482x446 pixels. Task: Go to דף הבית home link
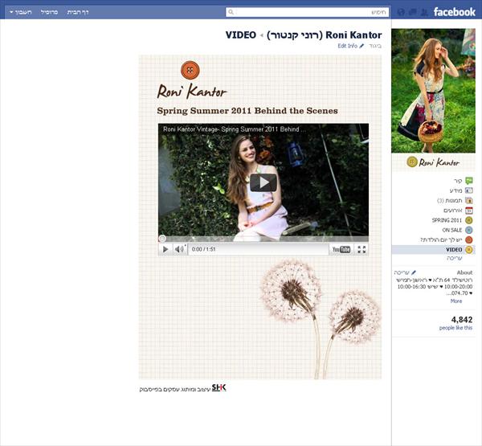click(78, 12)
